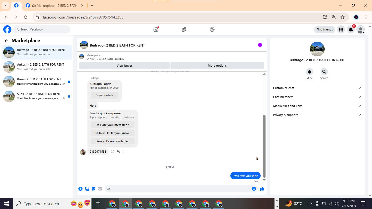Click chat scrollbar up arrow
Image resolution: width=372 pixels, height=209 pixels.
coord(264,74)
